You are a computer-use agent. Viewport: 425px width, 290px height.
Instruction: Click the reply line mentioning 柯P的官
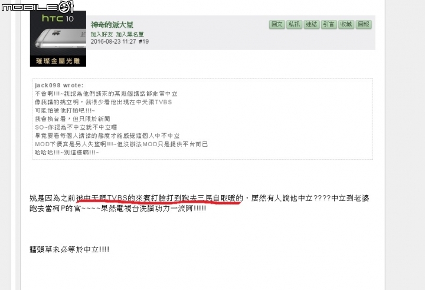(x=117, y=209)
